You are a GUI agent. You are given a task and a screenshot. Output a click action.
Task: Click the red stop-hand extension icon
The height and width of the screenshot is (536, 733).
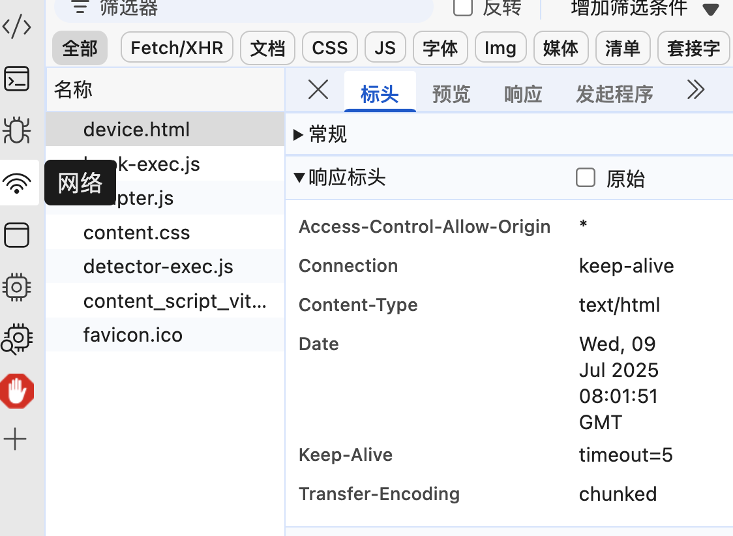tap(17, 391)
